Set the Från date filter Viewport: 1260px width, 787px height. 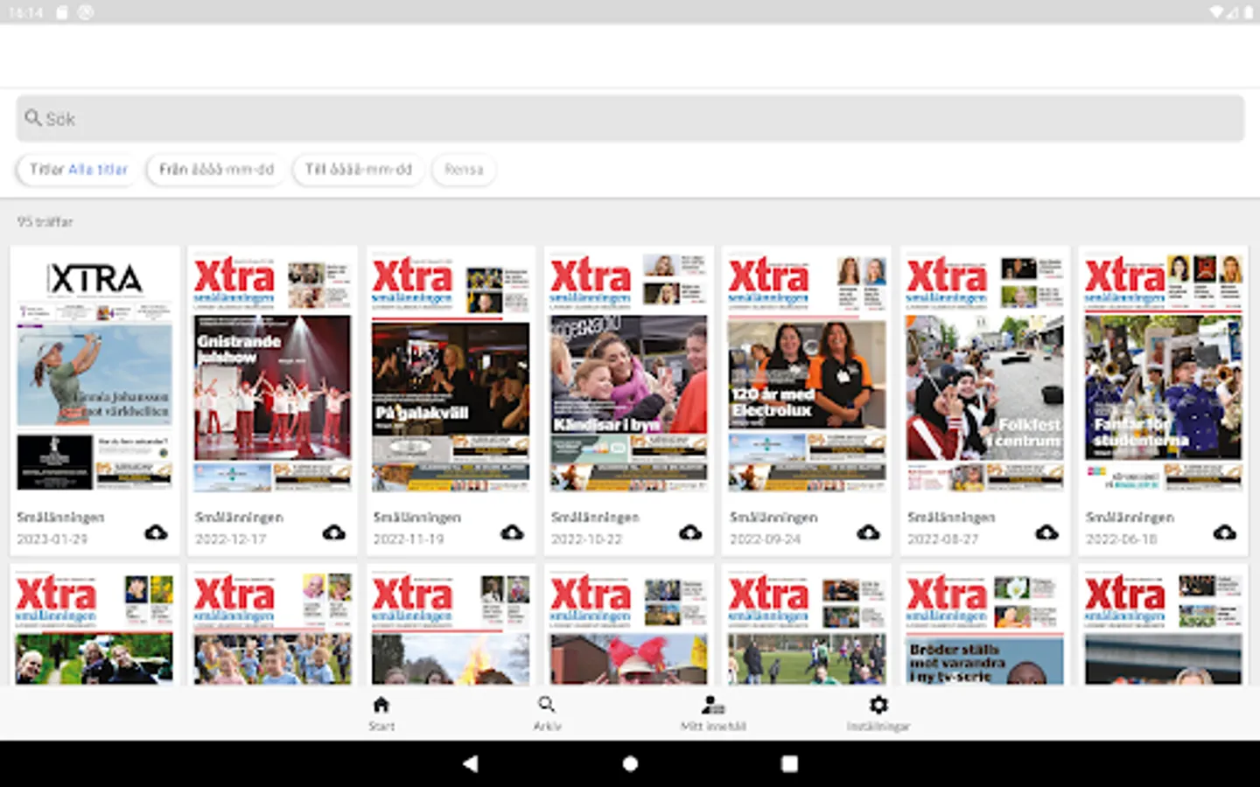click(x=216, y=170)
